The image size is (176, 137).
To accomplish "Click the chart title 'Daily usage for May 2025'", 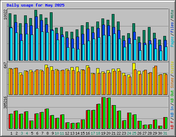I will pos(35,5).
